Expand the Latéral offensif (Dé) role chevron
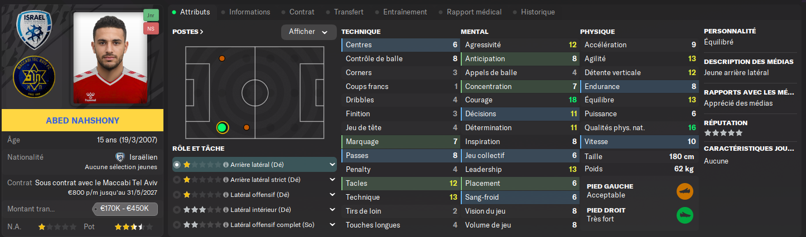 click(332, 195)
